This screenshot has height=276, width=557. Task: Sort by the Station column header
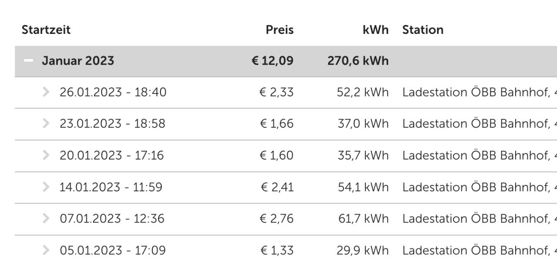coord(423,30)
